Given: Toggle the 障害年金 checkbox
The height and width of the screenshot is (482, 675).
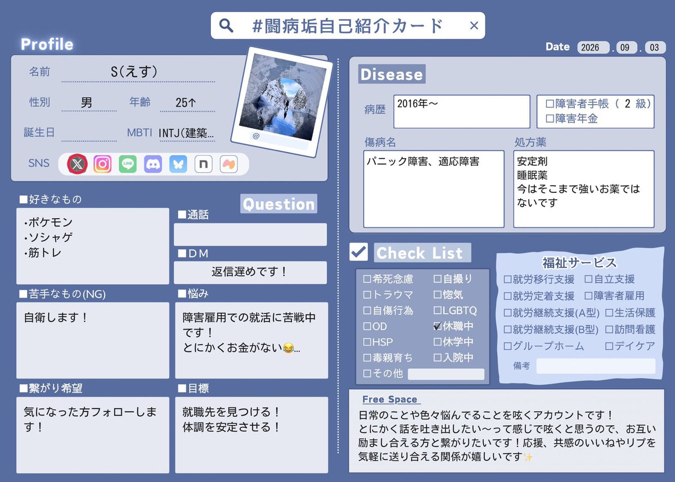Looking at the screenshot, I should point(550,119).
